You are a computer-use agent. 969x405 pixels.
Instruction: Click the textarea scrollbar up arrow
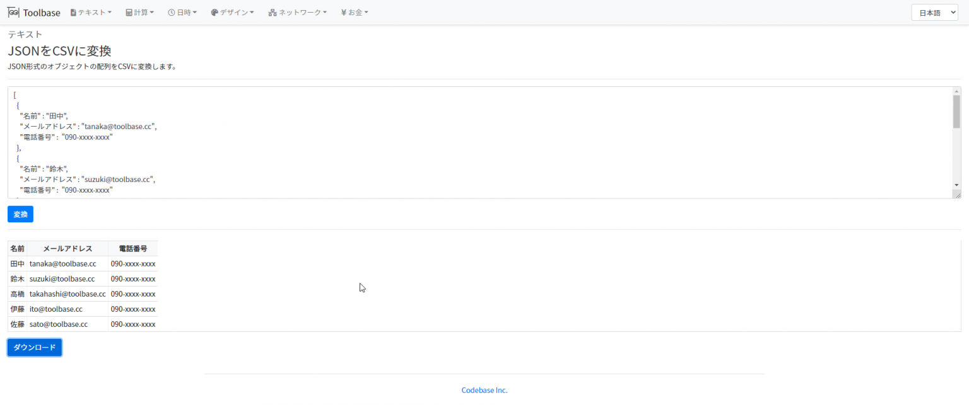(956, 91)
